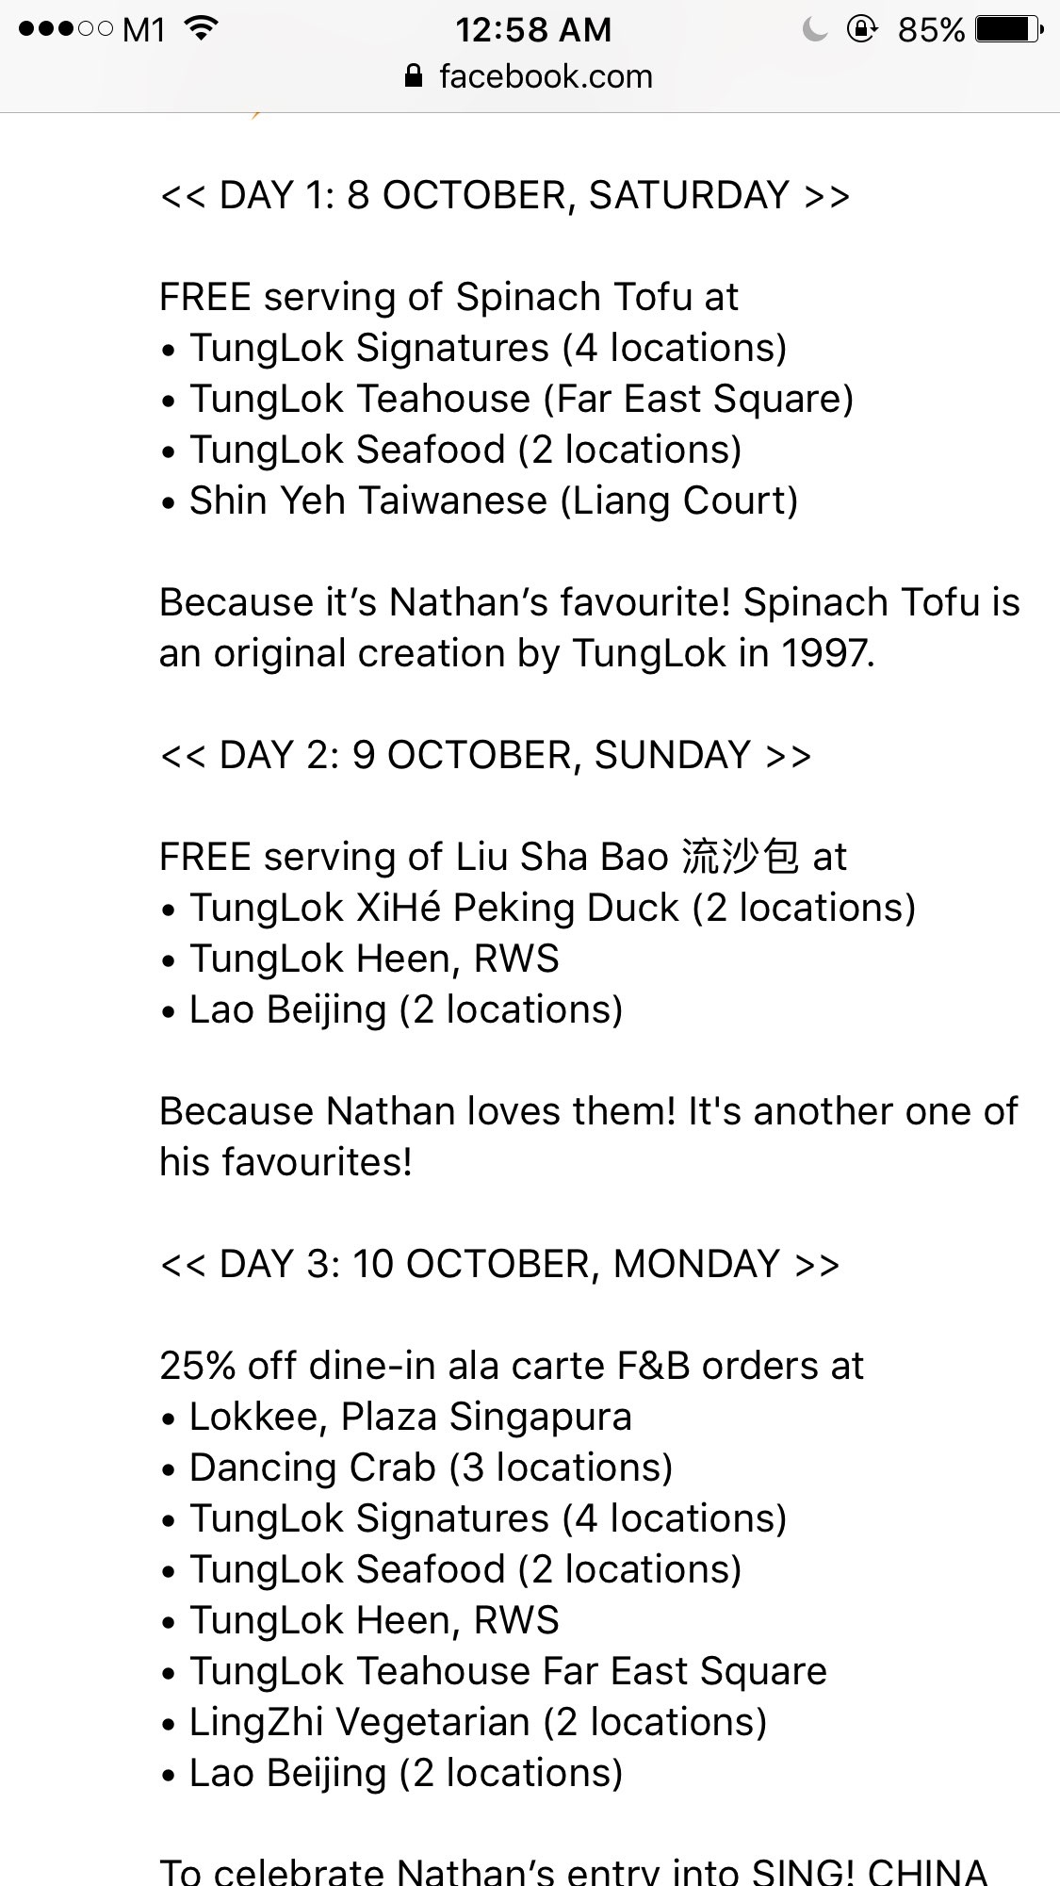The image size is (1060, 1886).
Task: Tap Dancing Crab (3 locations) entry
Action: point(430,1468)
